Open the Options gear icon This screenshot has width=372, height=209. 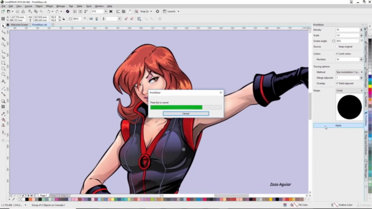coord(158,12)
